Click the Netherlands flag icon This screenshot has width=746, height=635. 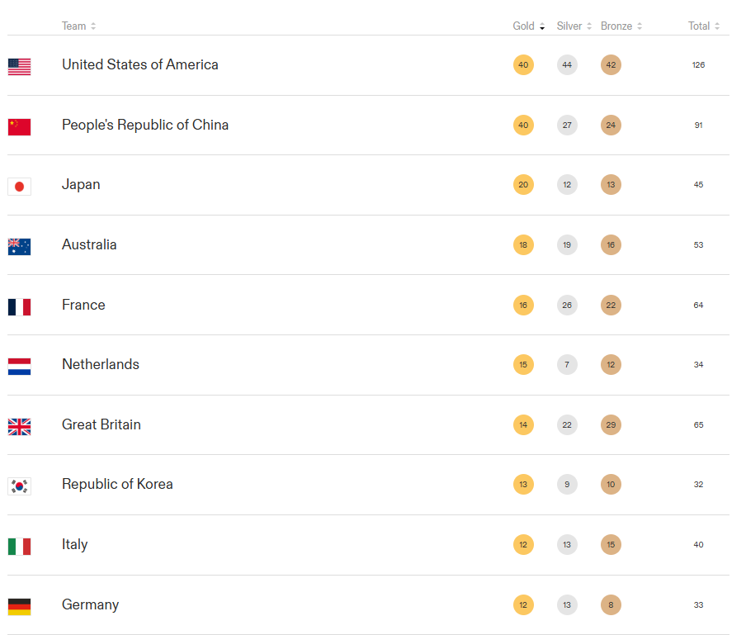(x=19, y=367)
